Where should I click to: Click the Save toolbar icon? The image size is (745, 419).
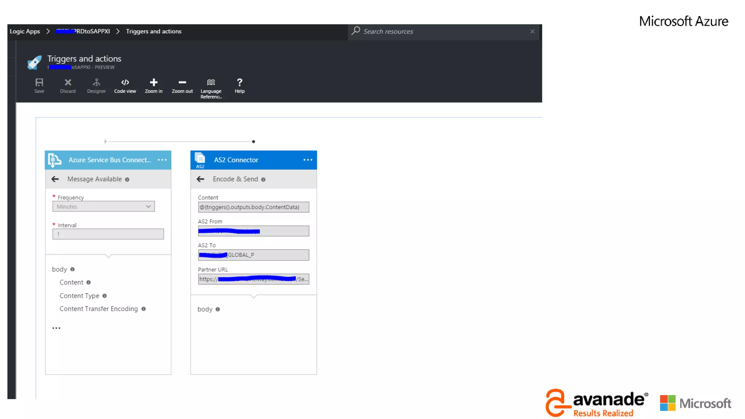39,85
